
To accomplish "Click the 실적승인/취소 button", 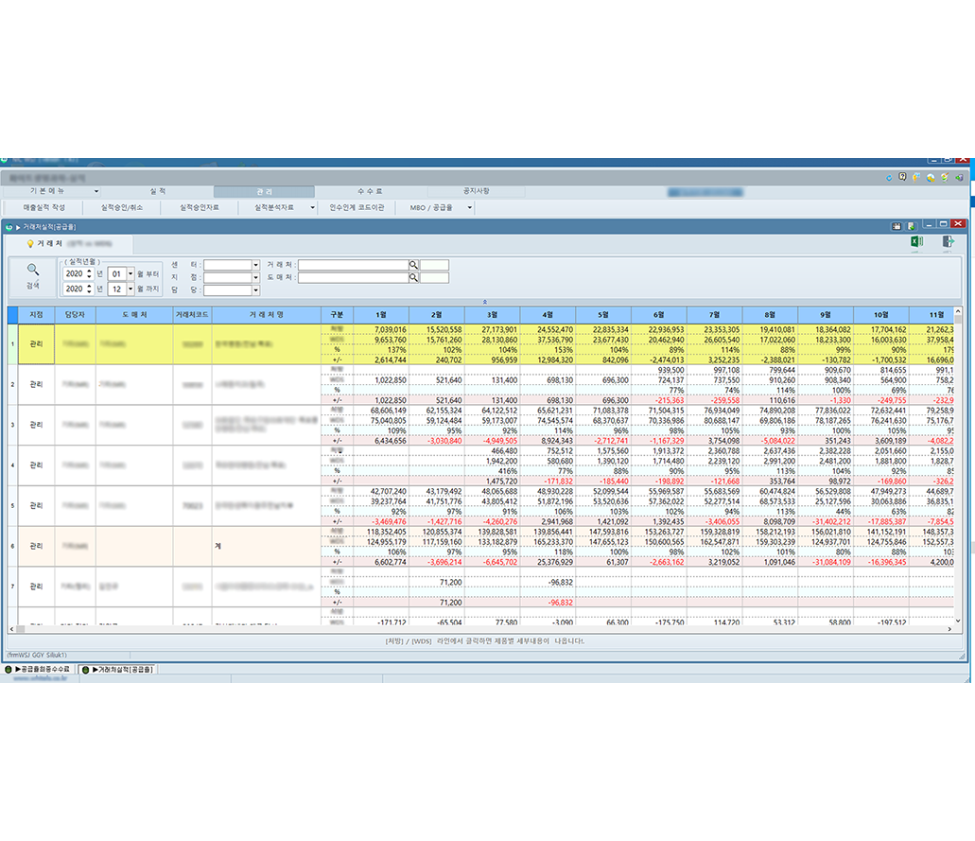I will pos(122,207).
